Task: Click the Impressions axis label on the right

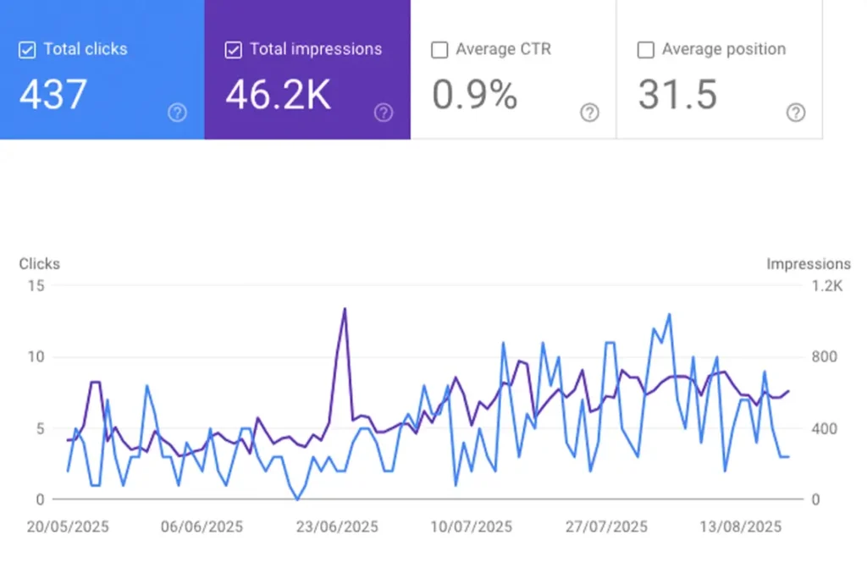Action: [x=809, y=263]
